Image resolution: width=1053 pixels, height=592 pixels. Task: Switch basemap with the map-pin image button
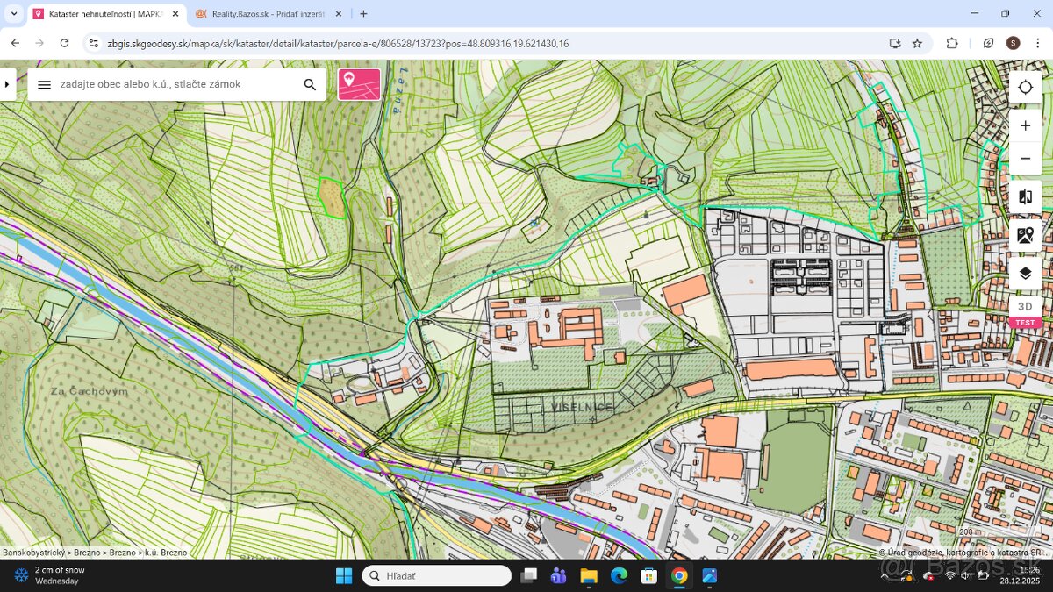tap(1025, 235)
